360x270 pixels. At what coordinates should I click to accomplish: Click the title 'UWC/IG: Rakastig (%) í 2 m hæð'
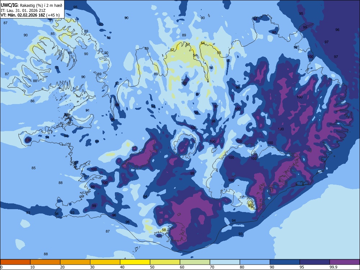31,5
